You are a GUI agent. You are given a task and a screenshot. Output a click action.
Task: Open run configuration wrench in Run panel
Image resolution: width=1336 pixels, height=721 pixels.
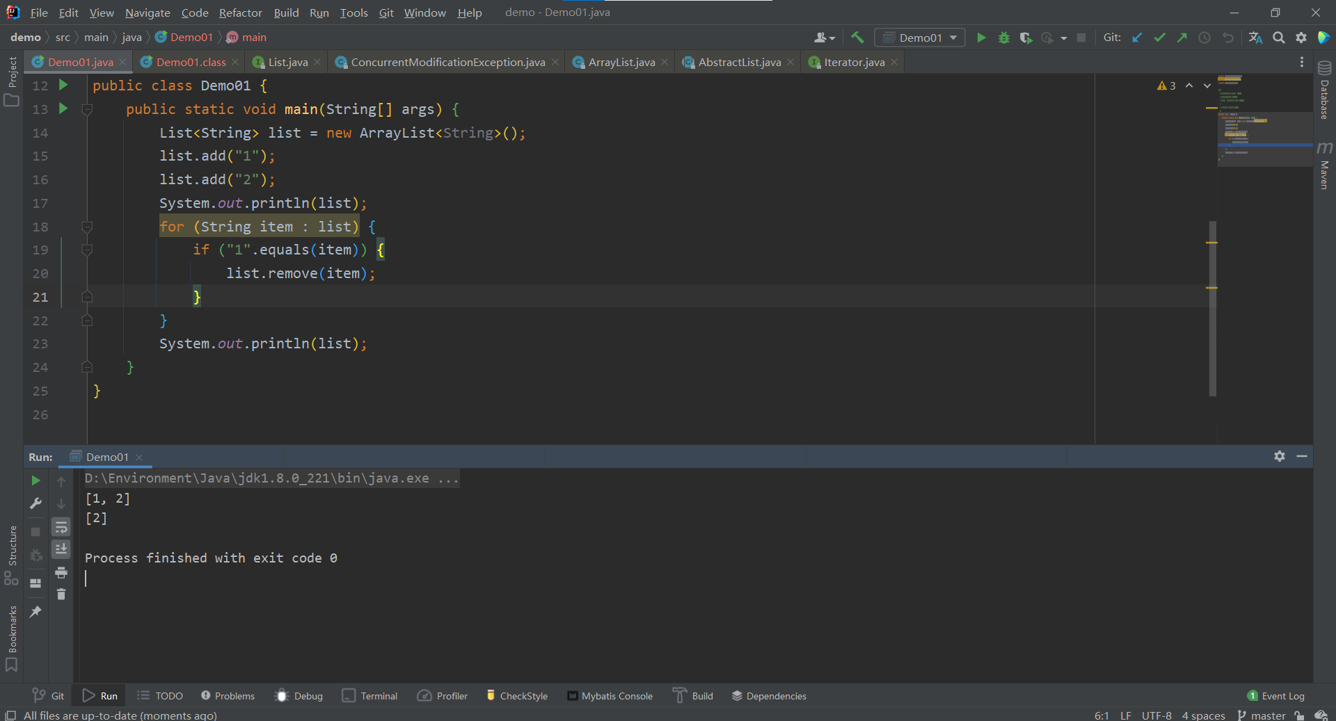tap(35, 503)
